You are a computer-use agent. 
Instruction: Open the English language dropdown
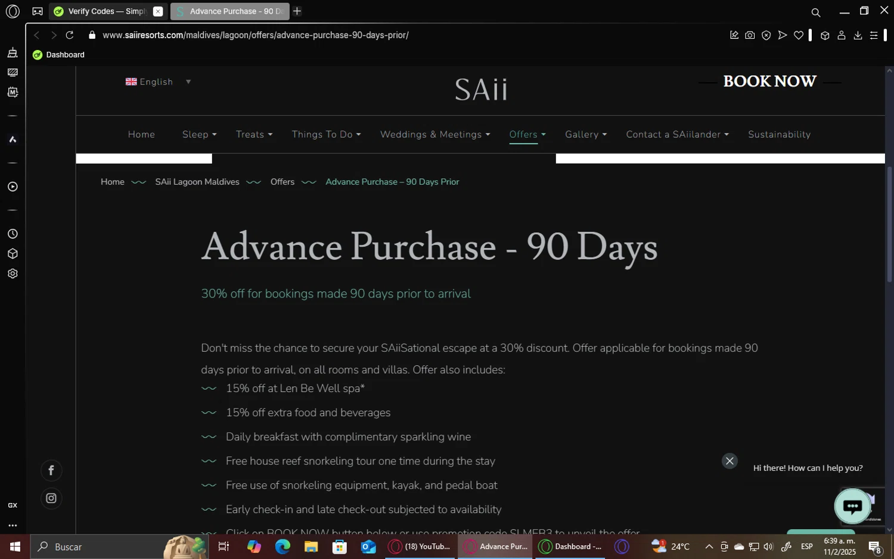159,82
